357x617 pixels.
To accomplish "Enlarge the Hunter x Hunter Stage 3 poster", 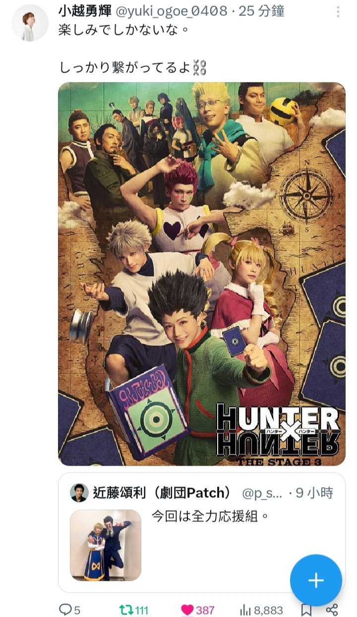I will coord(202,274).
